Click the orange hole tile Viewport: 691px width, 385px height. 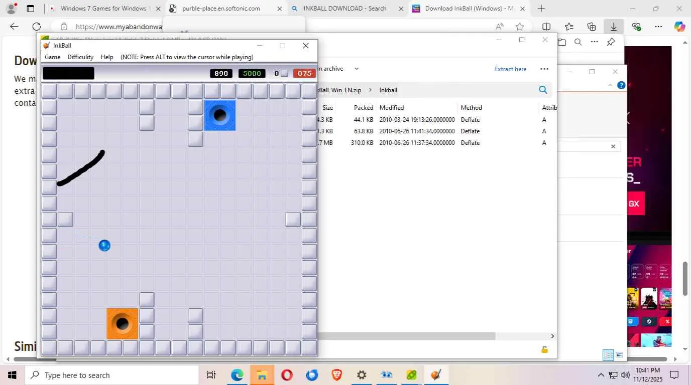click(122, 324)
